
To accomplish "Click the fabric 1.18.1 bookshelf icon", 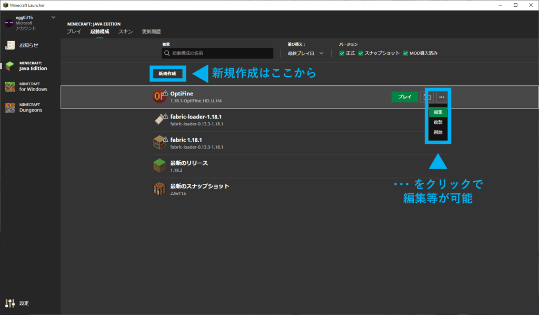I will [159, 142].
